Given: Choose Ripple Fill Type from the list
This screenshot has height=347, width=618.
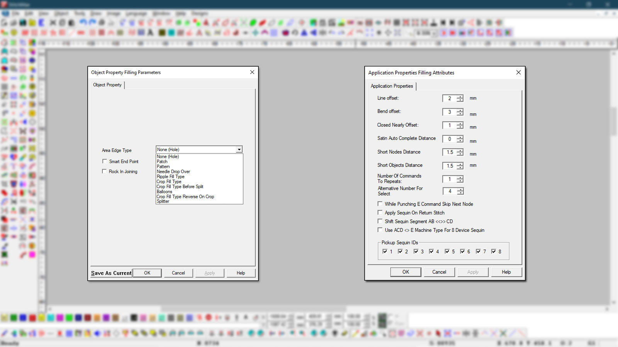Looking at the screenshot, I should point(170,177).
